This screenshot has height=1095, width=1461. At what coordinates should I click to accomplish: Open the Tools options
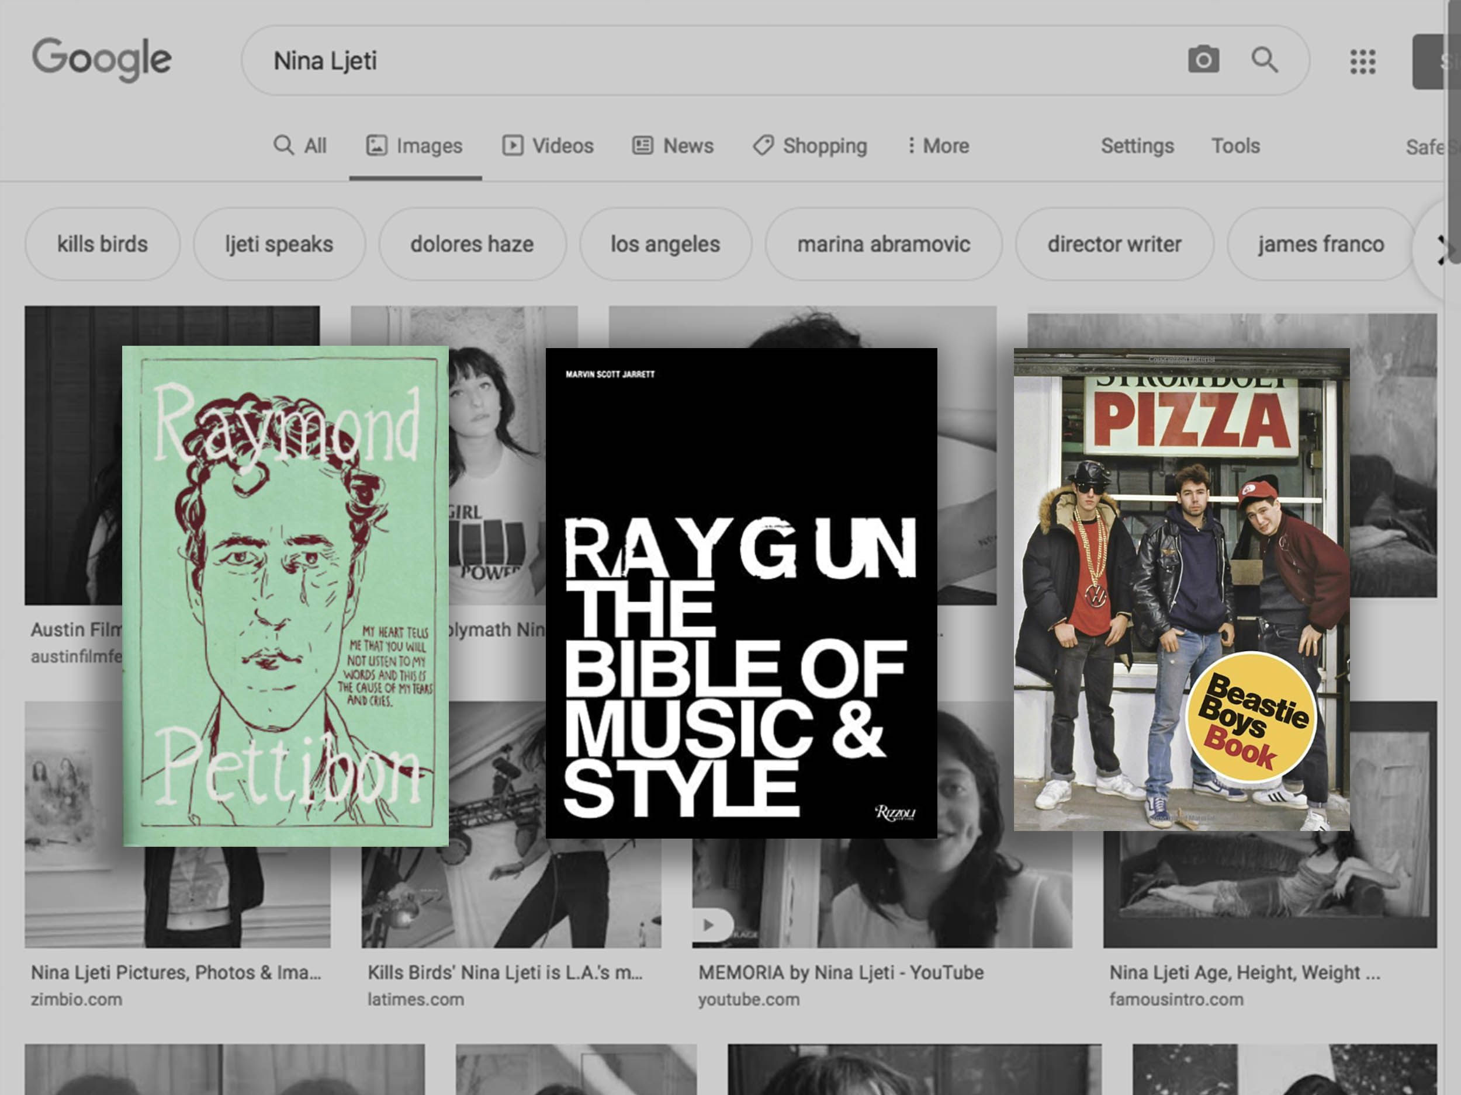point(1235,146)
